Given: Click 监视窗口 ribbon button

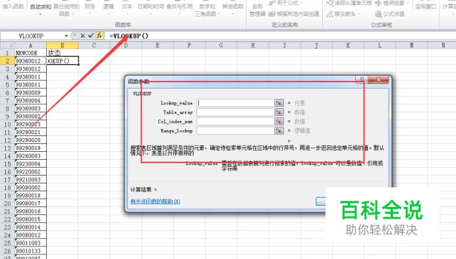Looking at the screenshot, I should point(426,6).
